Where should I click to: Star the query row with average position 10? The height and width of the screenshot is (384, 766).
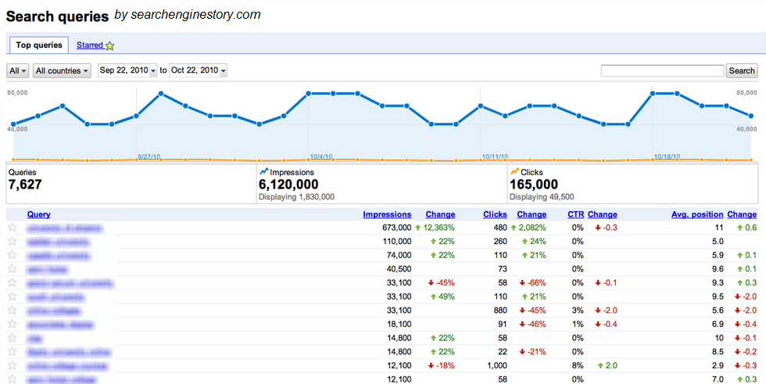coord(13,338)
